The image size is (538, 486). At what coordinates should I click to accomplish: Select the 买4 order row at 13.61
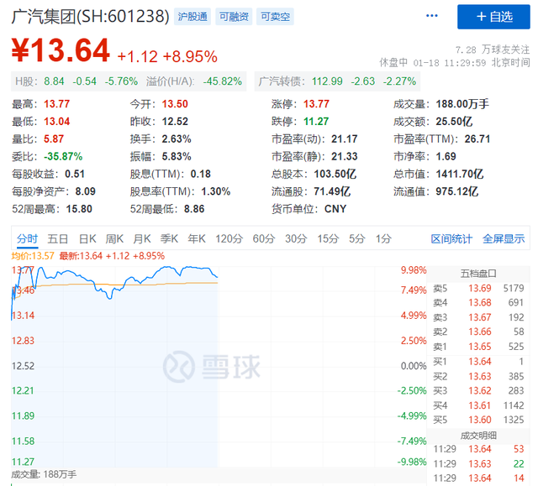tap(478, 405)
